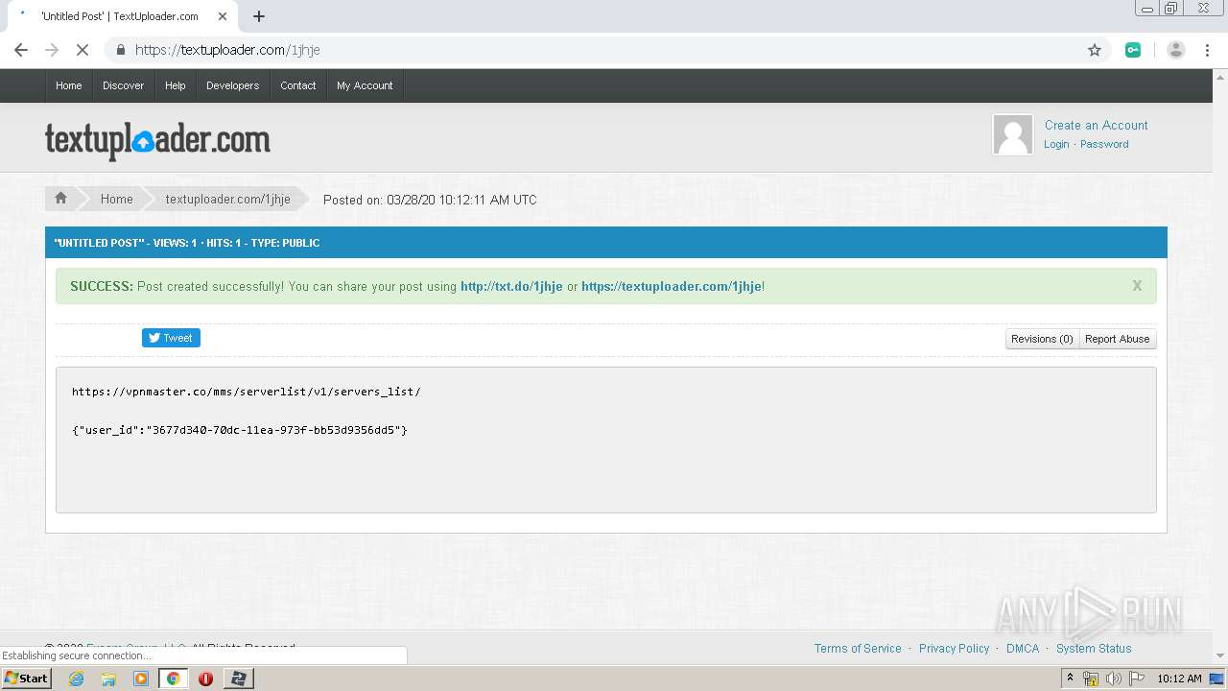Launch Internet Explorer from the taskbar
Viewport: 1228px width, 691px height.
[x=76, y=679]
